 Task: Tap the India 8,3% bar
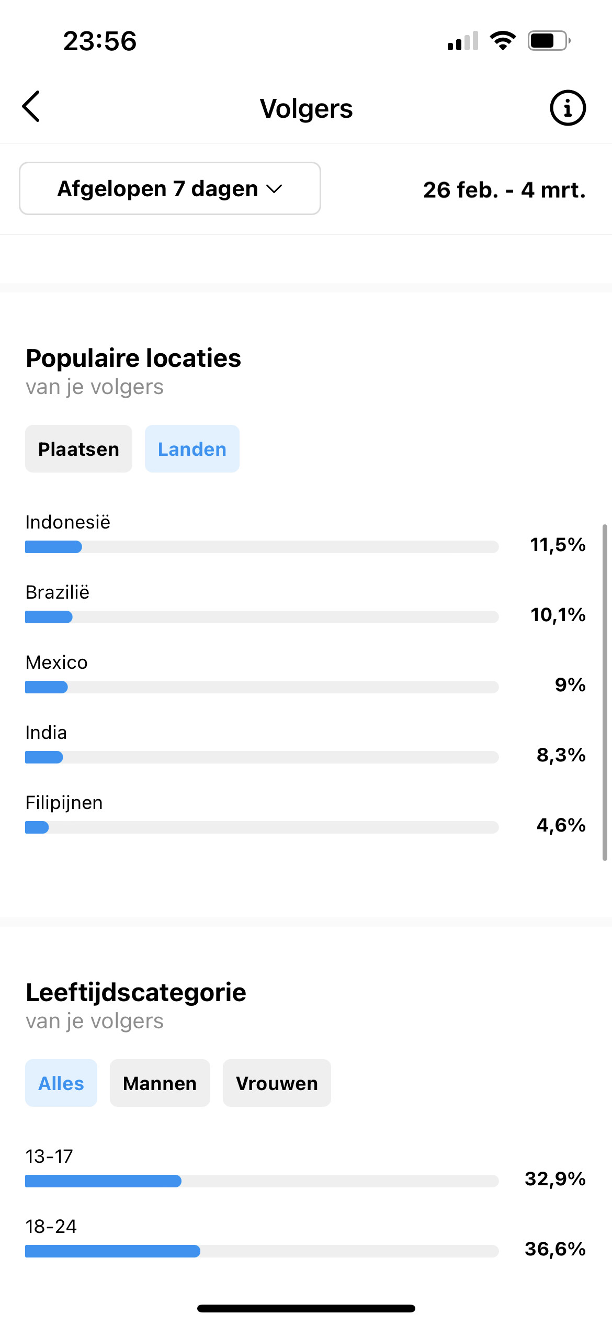[262, 757]
